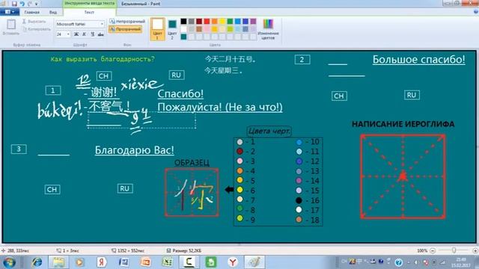Open the quick access toolbar customize arrow

point(37,4)
